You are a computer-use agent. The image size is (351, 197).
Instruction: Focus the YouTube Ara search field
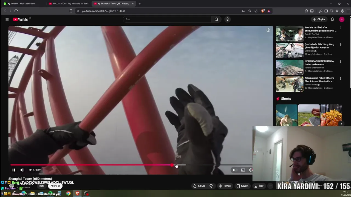(x=167, y=19)
